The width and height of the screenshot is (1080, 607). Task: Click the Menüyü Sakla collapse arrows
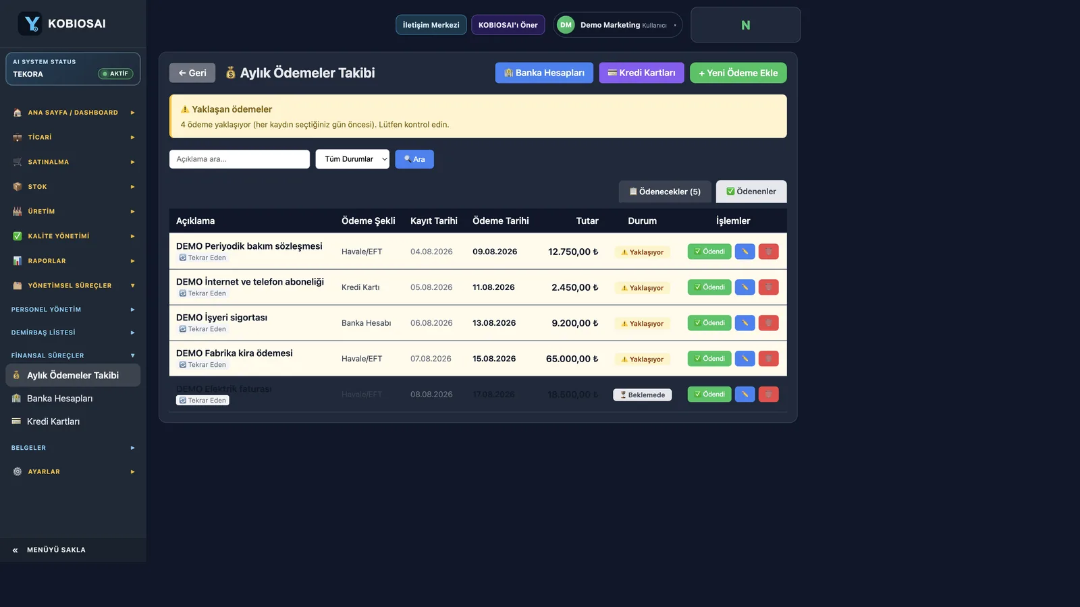click(x=15, y=550)
